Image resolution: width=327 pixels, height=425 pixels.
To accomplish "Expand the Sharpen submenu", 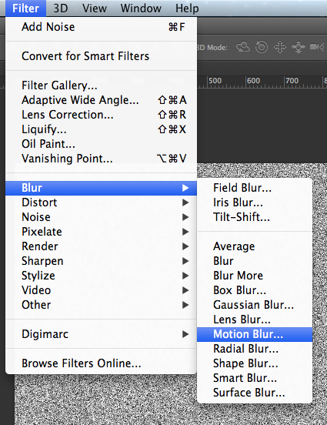I will (x=101, y=261).
